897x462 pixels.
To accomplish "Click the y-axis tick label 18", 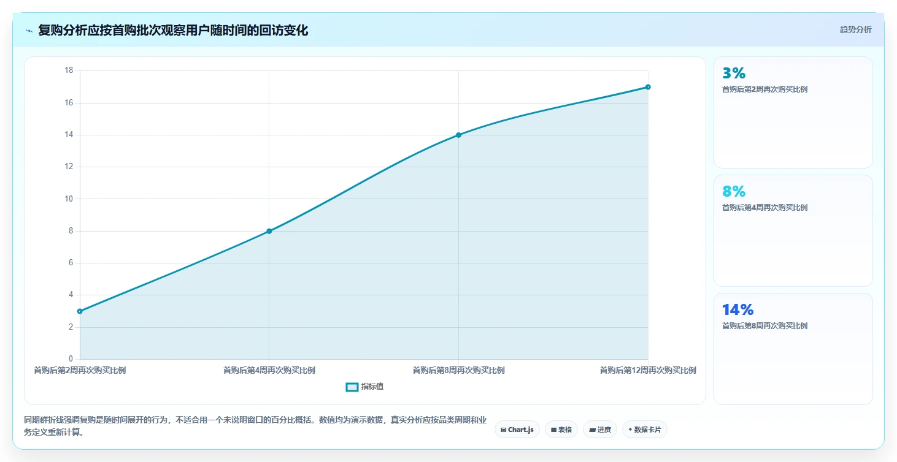I will click(x=69, y=70).
